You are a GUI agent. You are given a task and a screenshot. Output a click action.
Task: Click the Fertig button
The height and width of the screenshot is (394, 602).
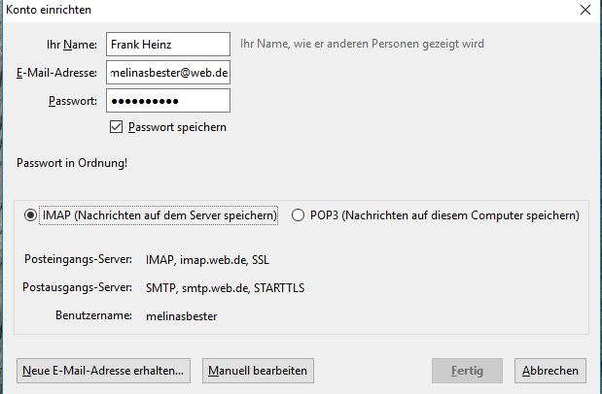tap(467, 371)
